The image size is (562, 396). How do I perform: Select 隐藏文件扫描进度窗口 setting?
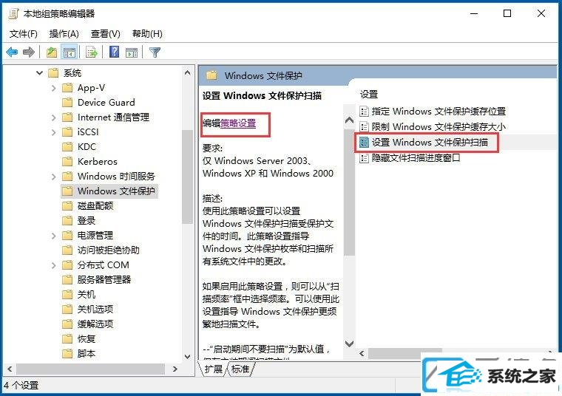(x=416, y=158)
